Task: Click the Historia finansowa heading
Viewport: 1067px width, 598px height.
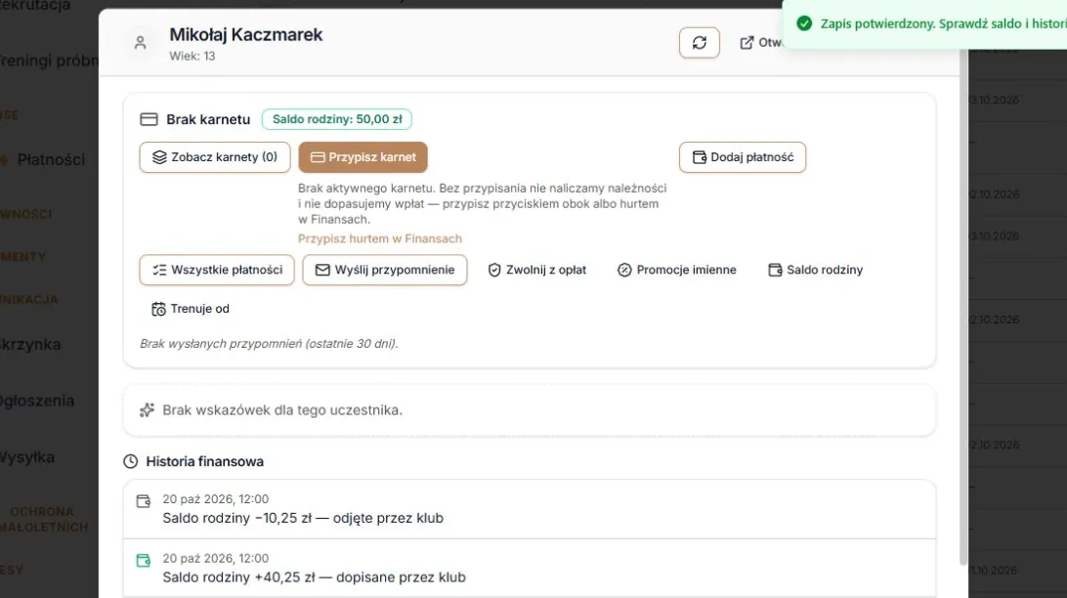Action: pyautogui.click(x=205, y=461)
